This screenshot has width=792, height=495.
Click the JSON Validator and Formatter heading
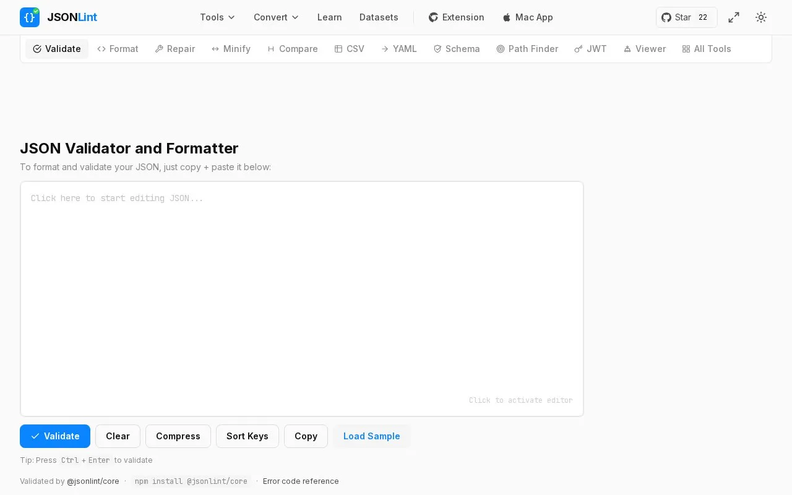129,148
